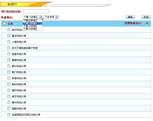This screenshot has width=153, height=121.
Task: Check the 全选 select-all checkbox
Action: point(4,23)
